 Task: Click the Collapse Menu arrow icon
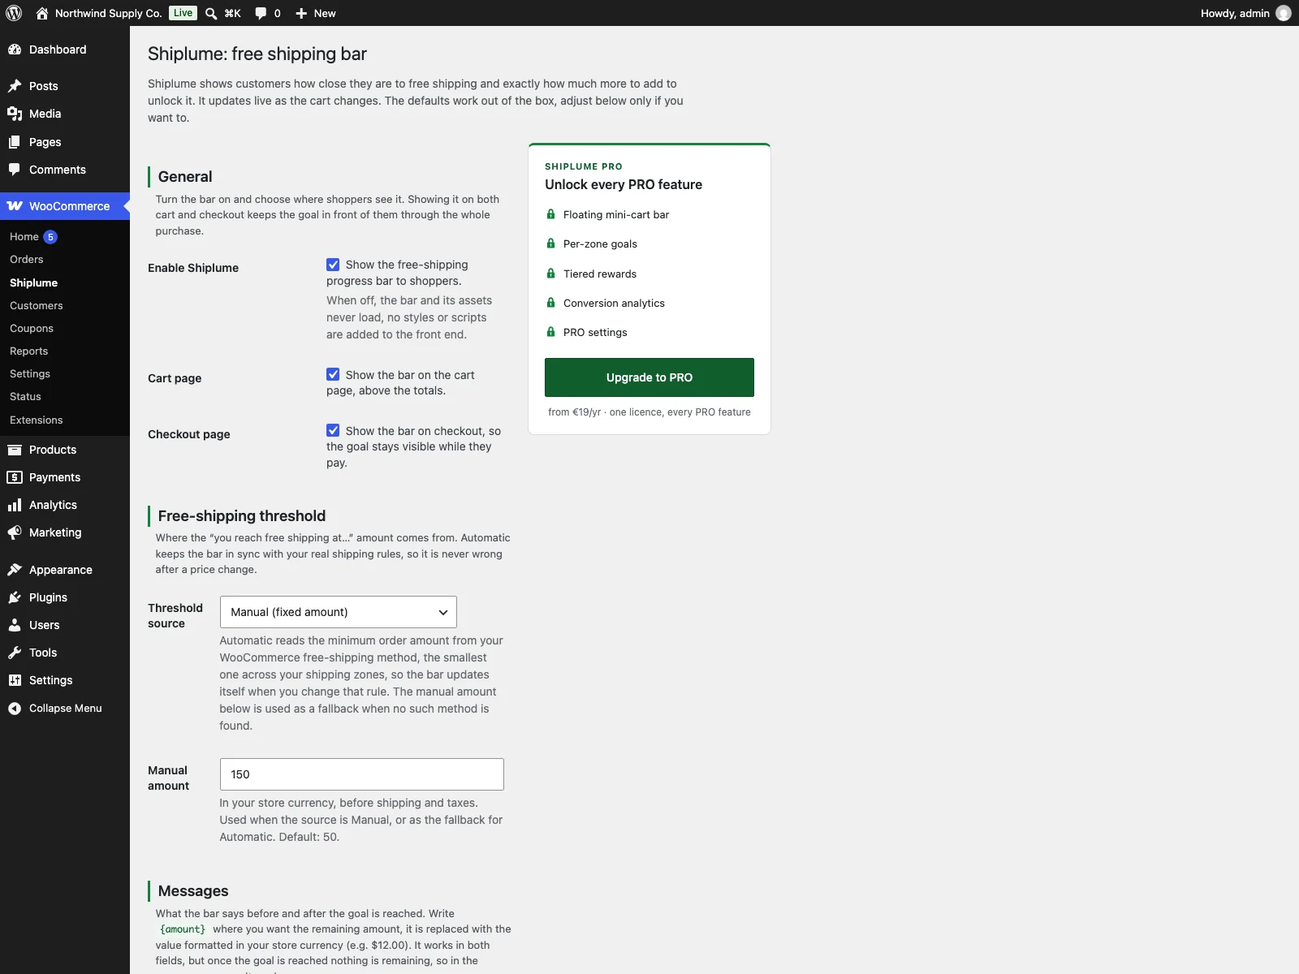(15, 709)
